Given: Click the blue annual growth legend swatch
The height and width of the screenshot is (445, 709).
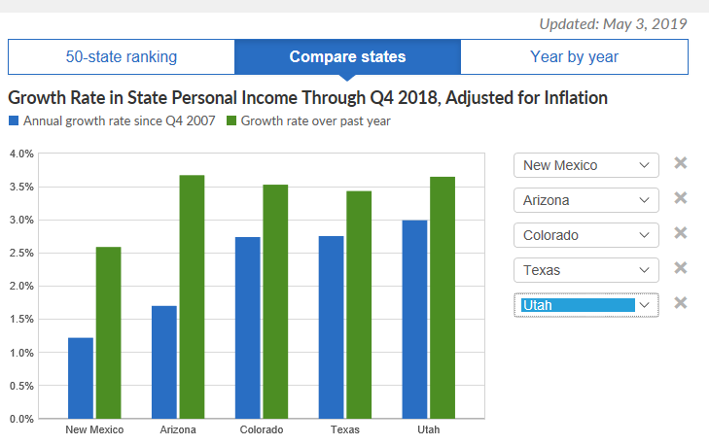Looking at the screenshot, I should (x=14, y=121).
